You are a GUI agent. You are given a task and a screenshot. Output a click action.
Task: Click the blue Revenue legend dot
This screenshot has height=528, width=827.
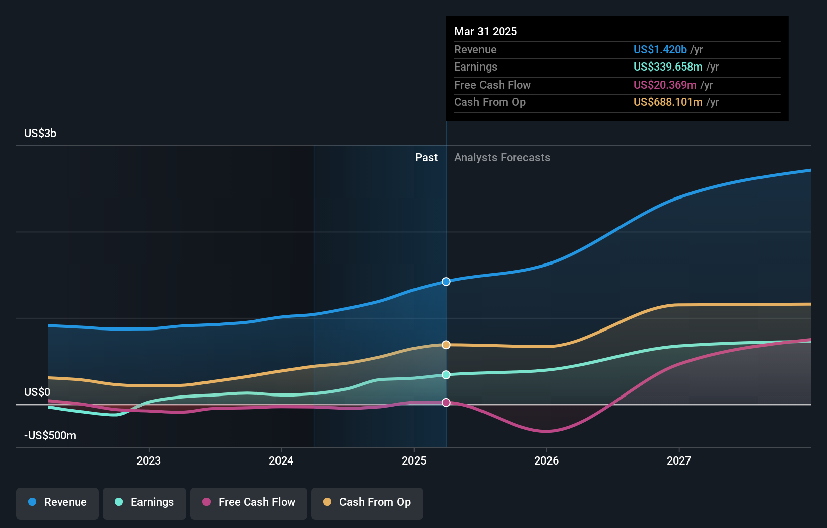(x=32, y=502)
